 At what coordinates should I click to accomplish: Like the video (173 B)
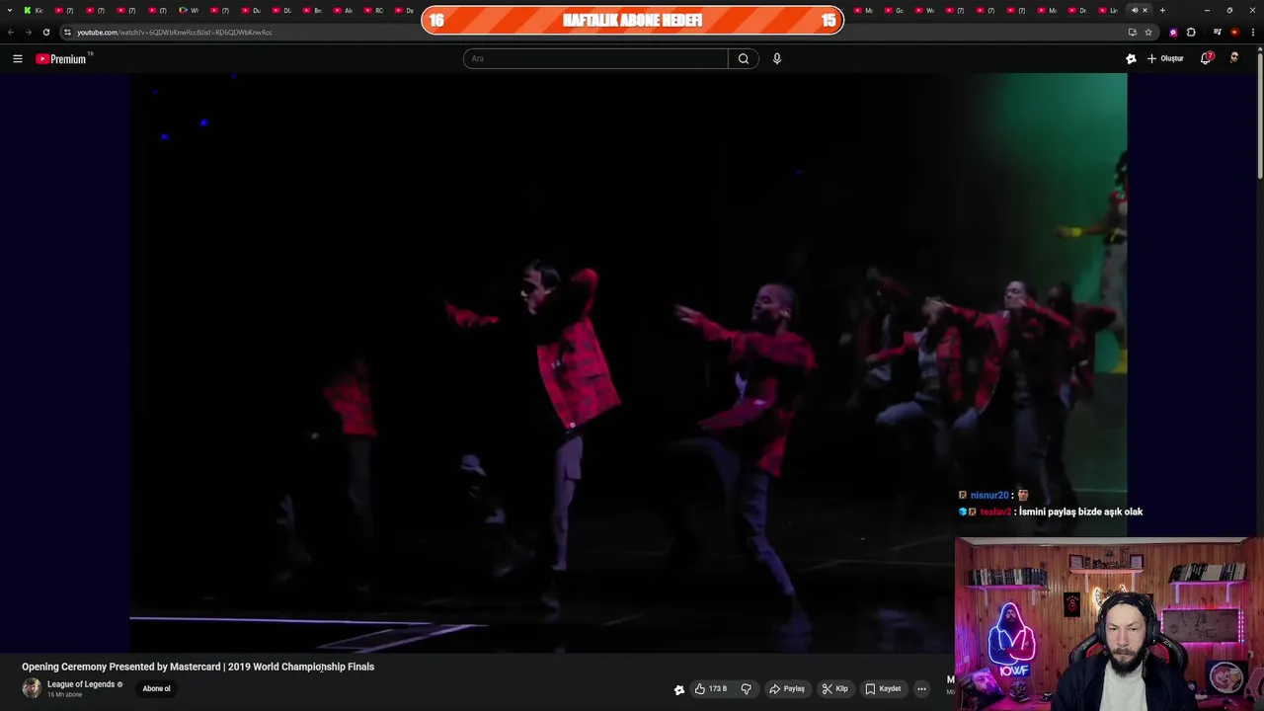[711, 688]
